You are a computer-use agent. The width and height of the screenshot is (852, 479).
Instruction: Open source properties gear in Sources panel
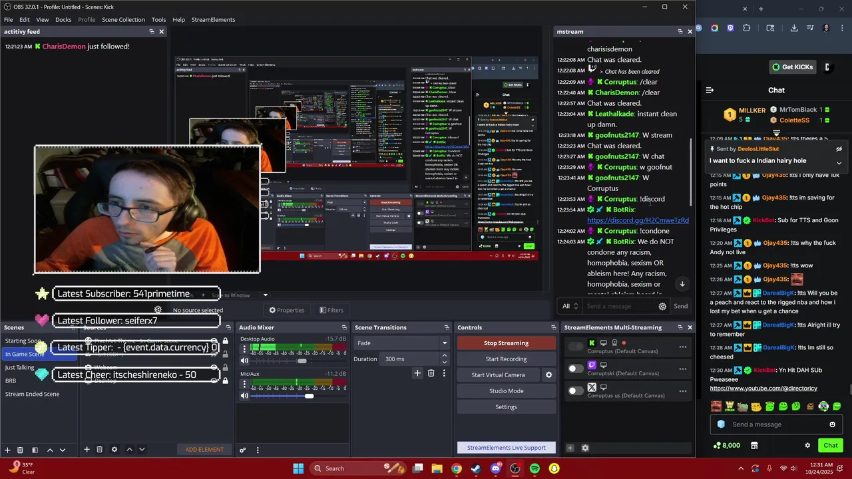coord(114,450)
